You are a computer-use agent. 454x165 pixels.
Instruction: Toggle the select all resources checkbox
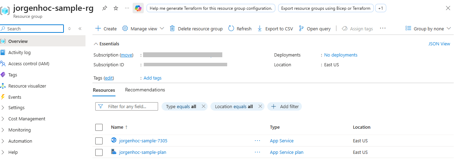tap(99, 127)
